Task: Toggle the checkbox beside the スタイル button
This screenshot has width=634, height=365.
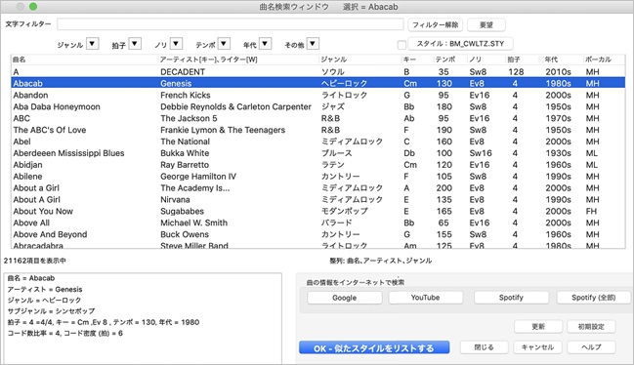Action: pyautogui.click(x=402, y=45)
